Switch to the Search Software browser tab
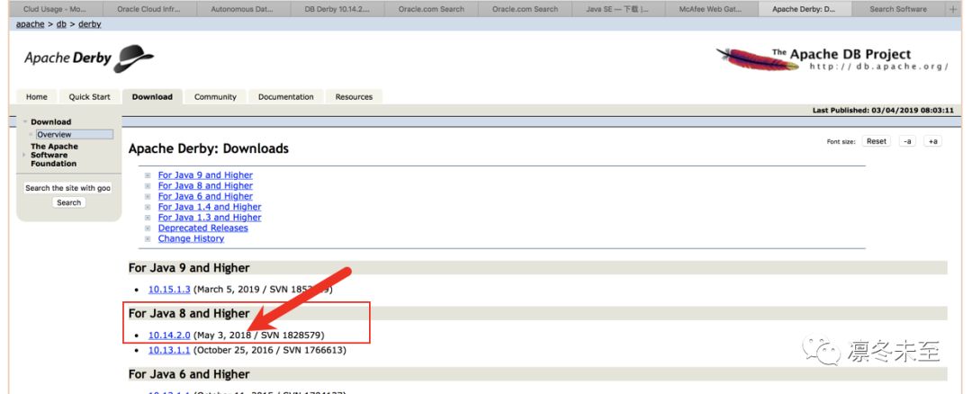972x394 pixels. click(898, 9)
